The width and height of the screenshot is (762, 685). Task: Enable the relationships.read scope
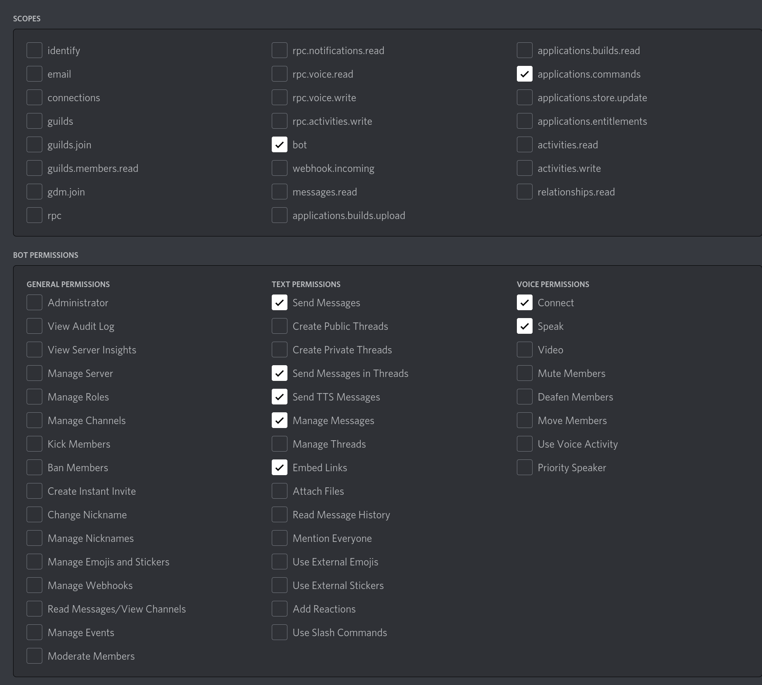[x=525, y=192]
